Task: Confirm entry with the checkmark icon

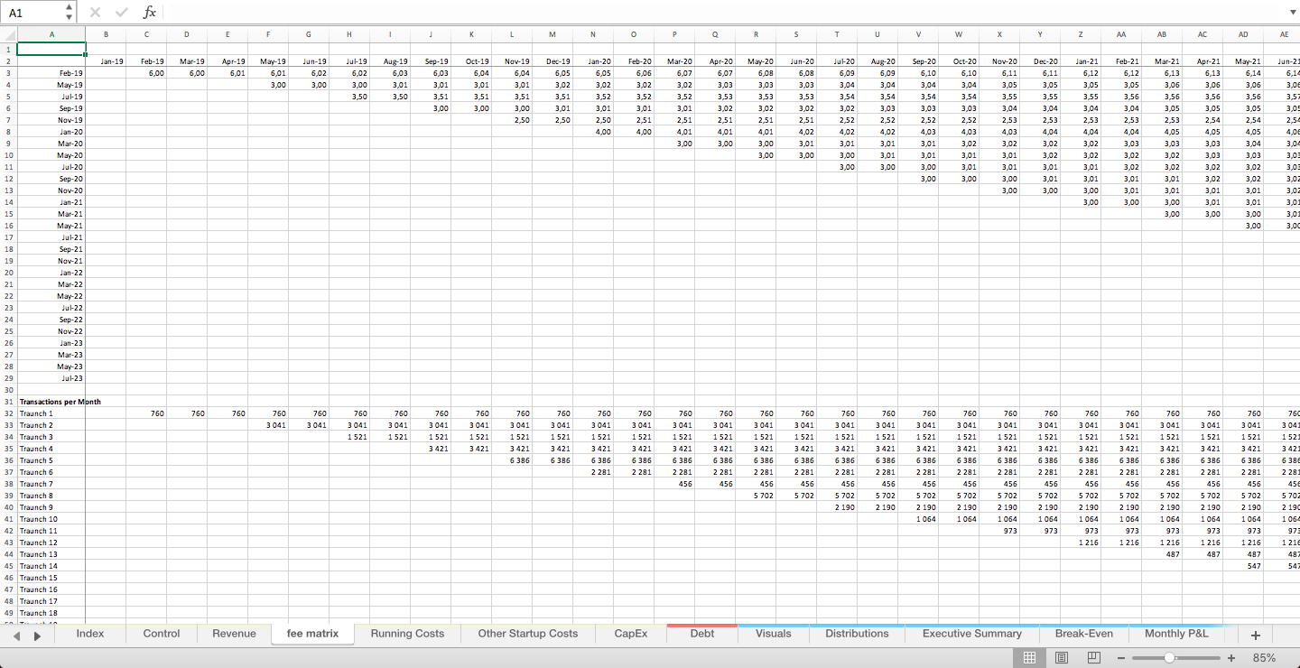Action: point(121,12)
